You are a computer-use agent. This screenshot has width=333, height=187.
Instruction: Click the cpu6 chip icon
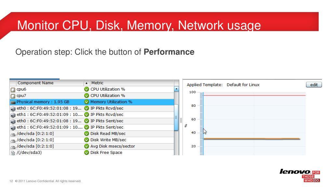pyautogui.click(x=13, y=89)
